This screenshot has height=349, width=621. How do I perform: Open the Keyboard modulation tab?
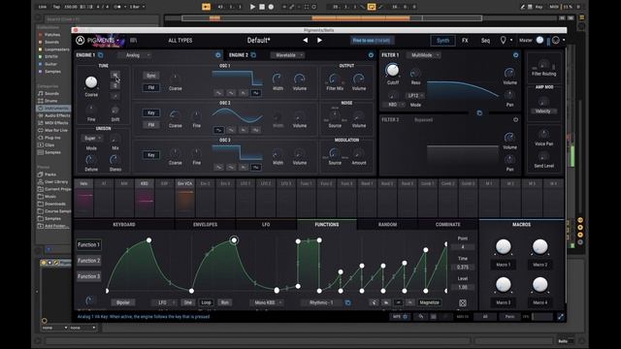(124, 225)
